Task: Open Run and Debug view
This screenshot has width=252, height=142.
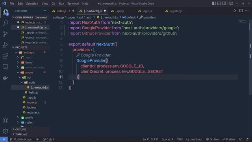Action: tap(5, 45)
